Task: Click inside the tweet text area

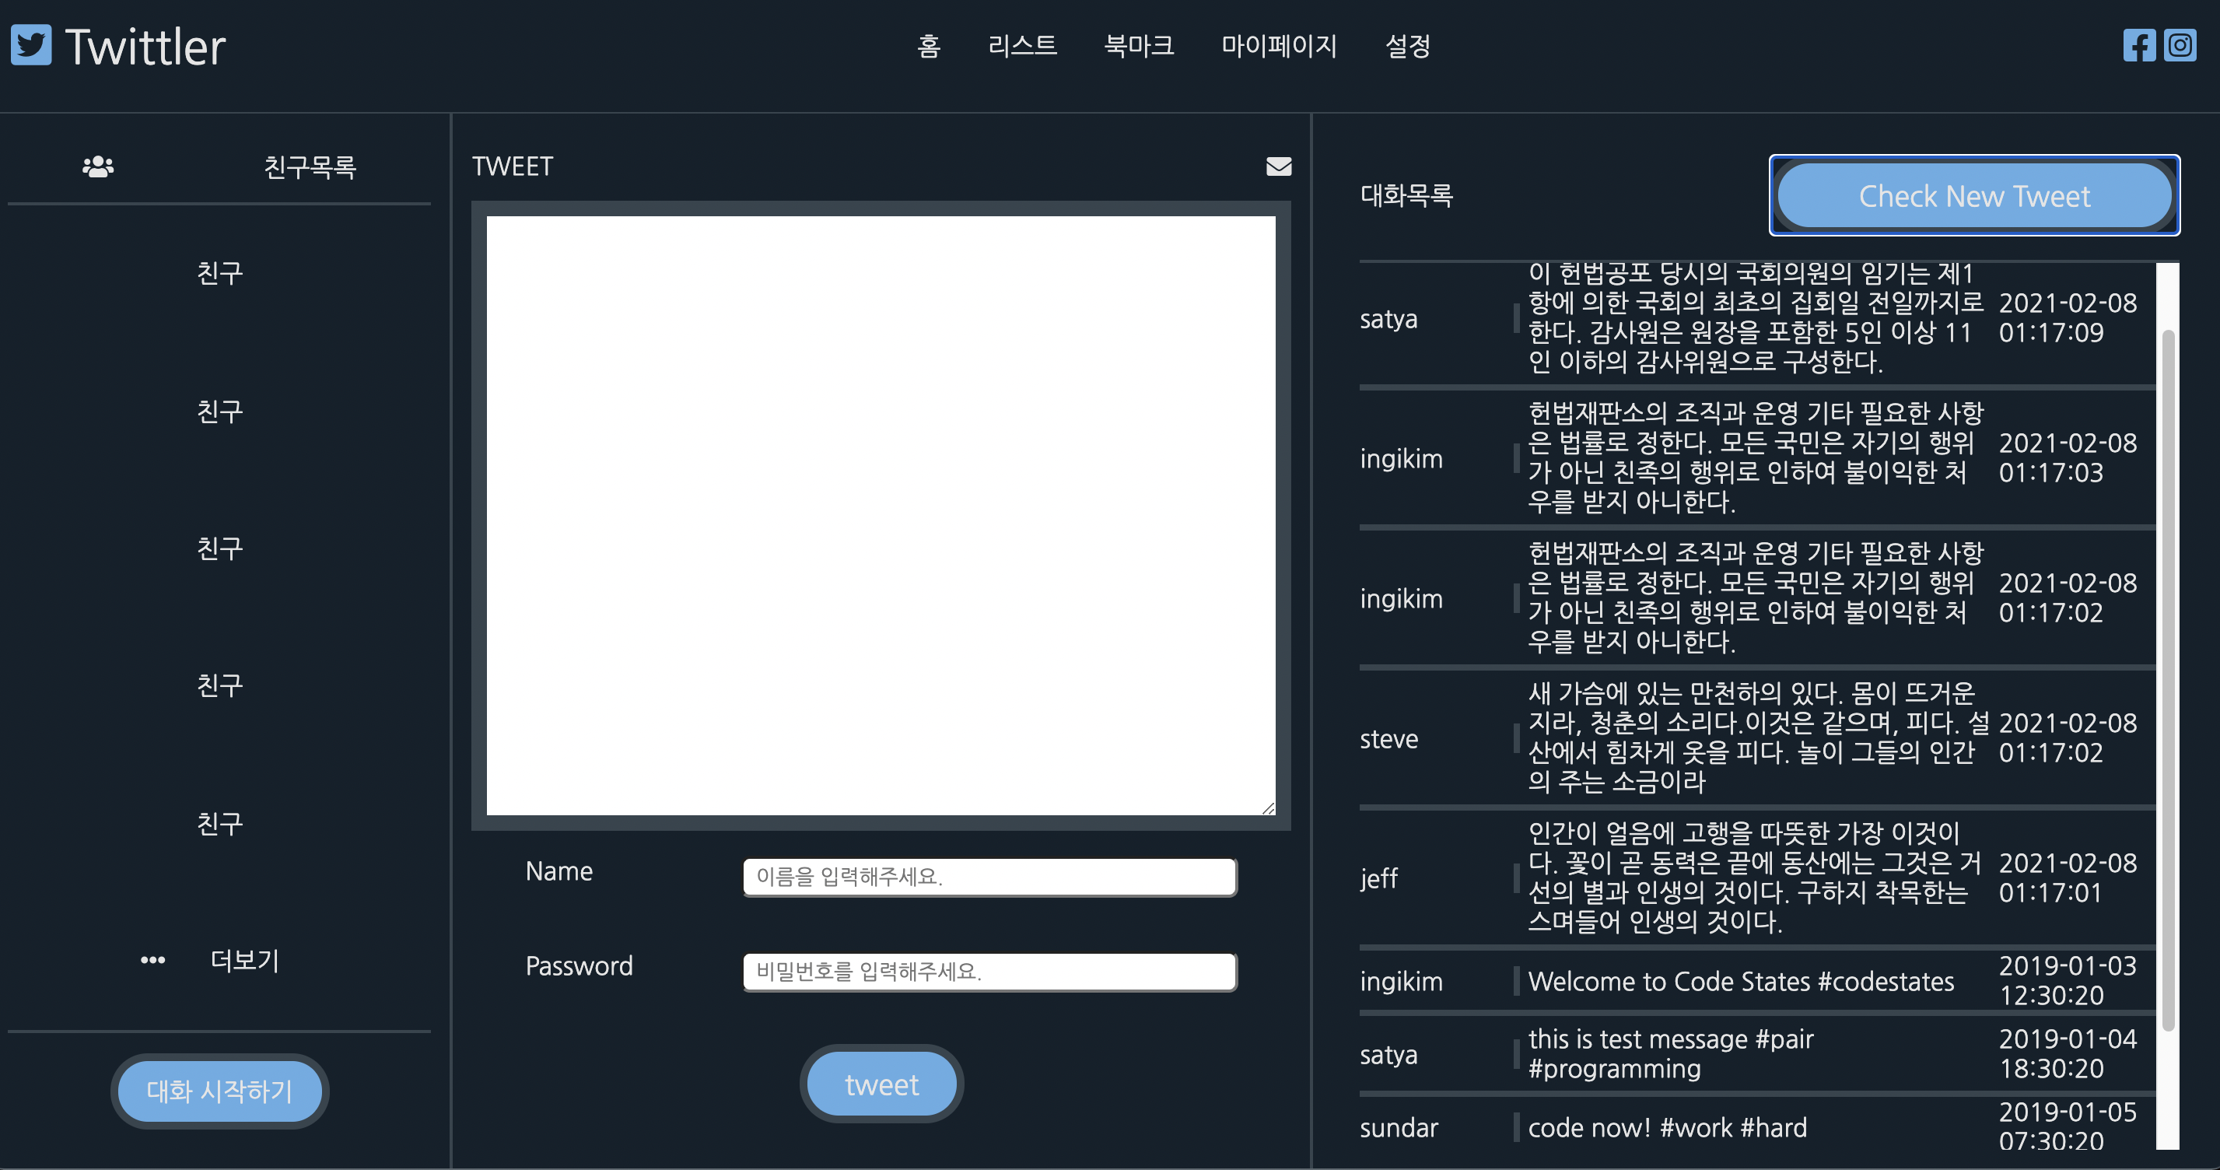Action: tap(880, 515)
